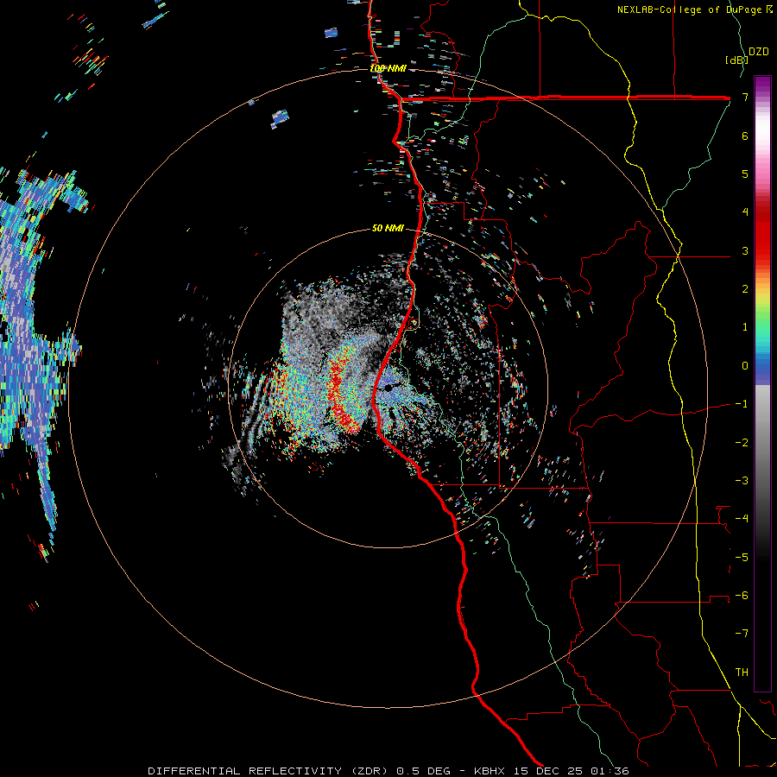Click the DZD product label
Screen dimensions: 777x777
point(759,52)
